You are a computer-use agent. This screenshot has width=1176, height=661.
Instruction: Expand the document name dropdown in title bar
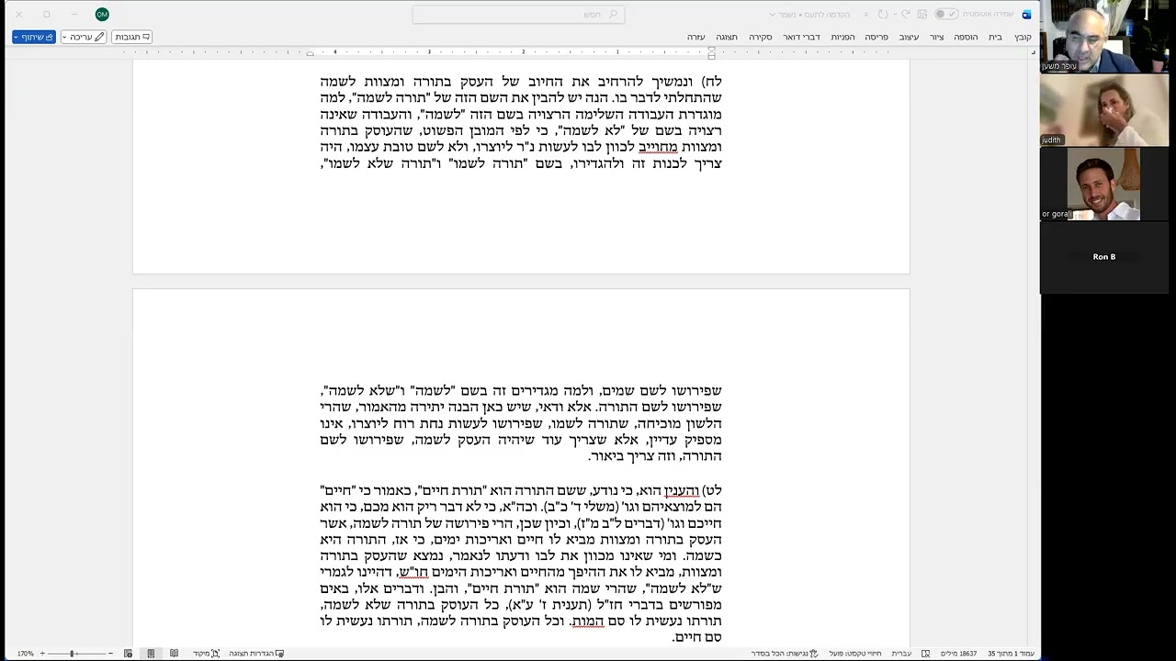coord(773,14)
